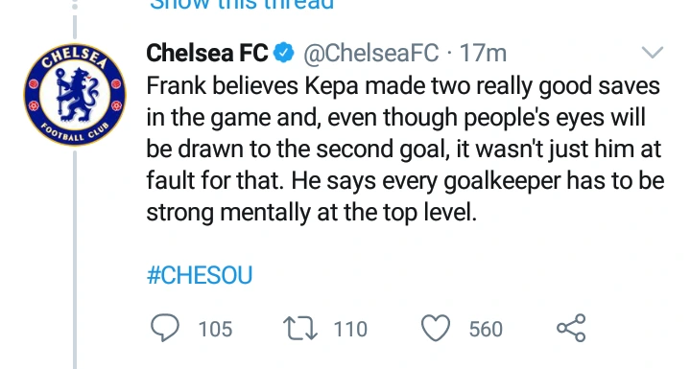Like the tweet with the heart icon
The width and height of the screenshot is (691, 369).
[436, 329]
